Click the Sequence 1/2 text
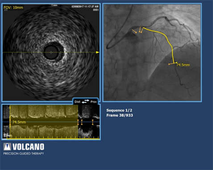The height and width of the screenshot is (170, 213). coord(119,110)
